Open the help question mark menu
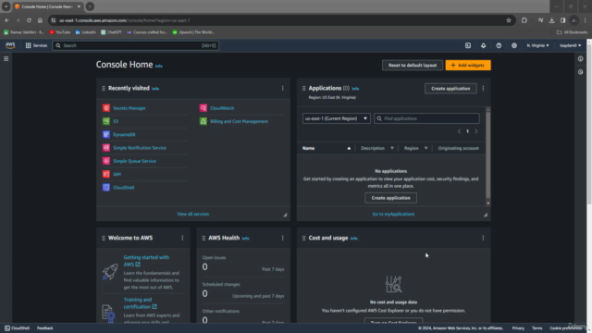Image resolution: width=592 pixels, height=333 pixels. point(499,45)
